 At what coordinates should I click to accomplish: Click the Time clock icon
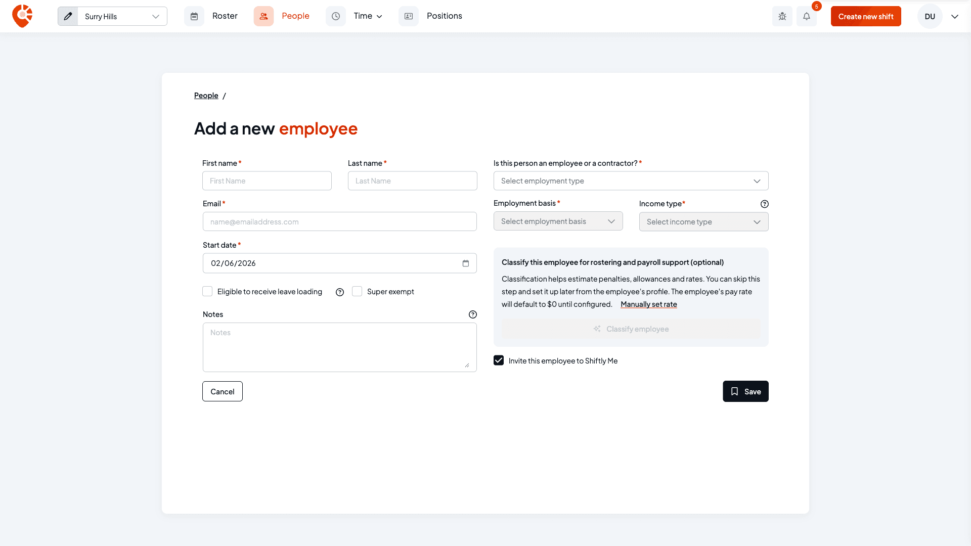point(336,16)
